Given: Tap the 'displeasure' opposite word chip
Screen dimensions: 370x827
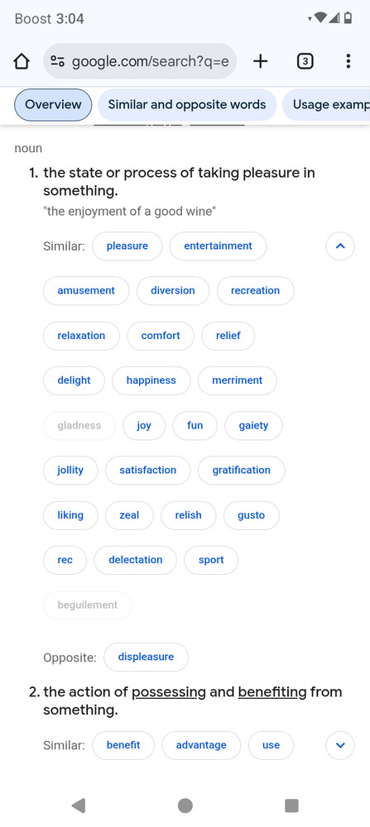Looking at the screenshot, I should click(146, 657).
